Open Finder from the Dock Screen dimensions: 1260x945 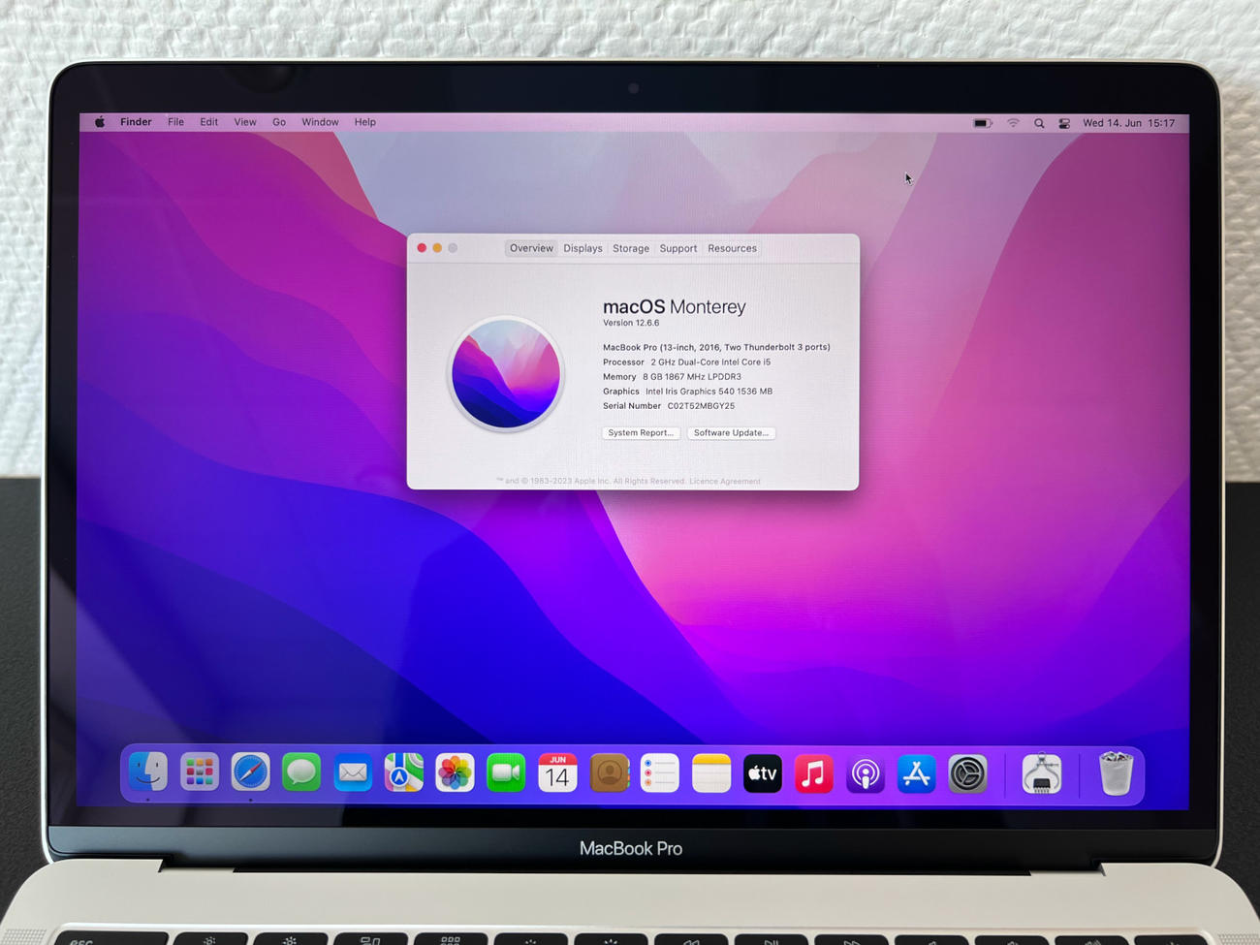tap(147, 772)
